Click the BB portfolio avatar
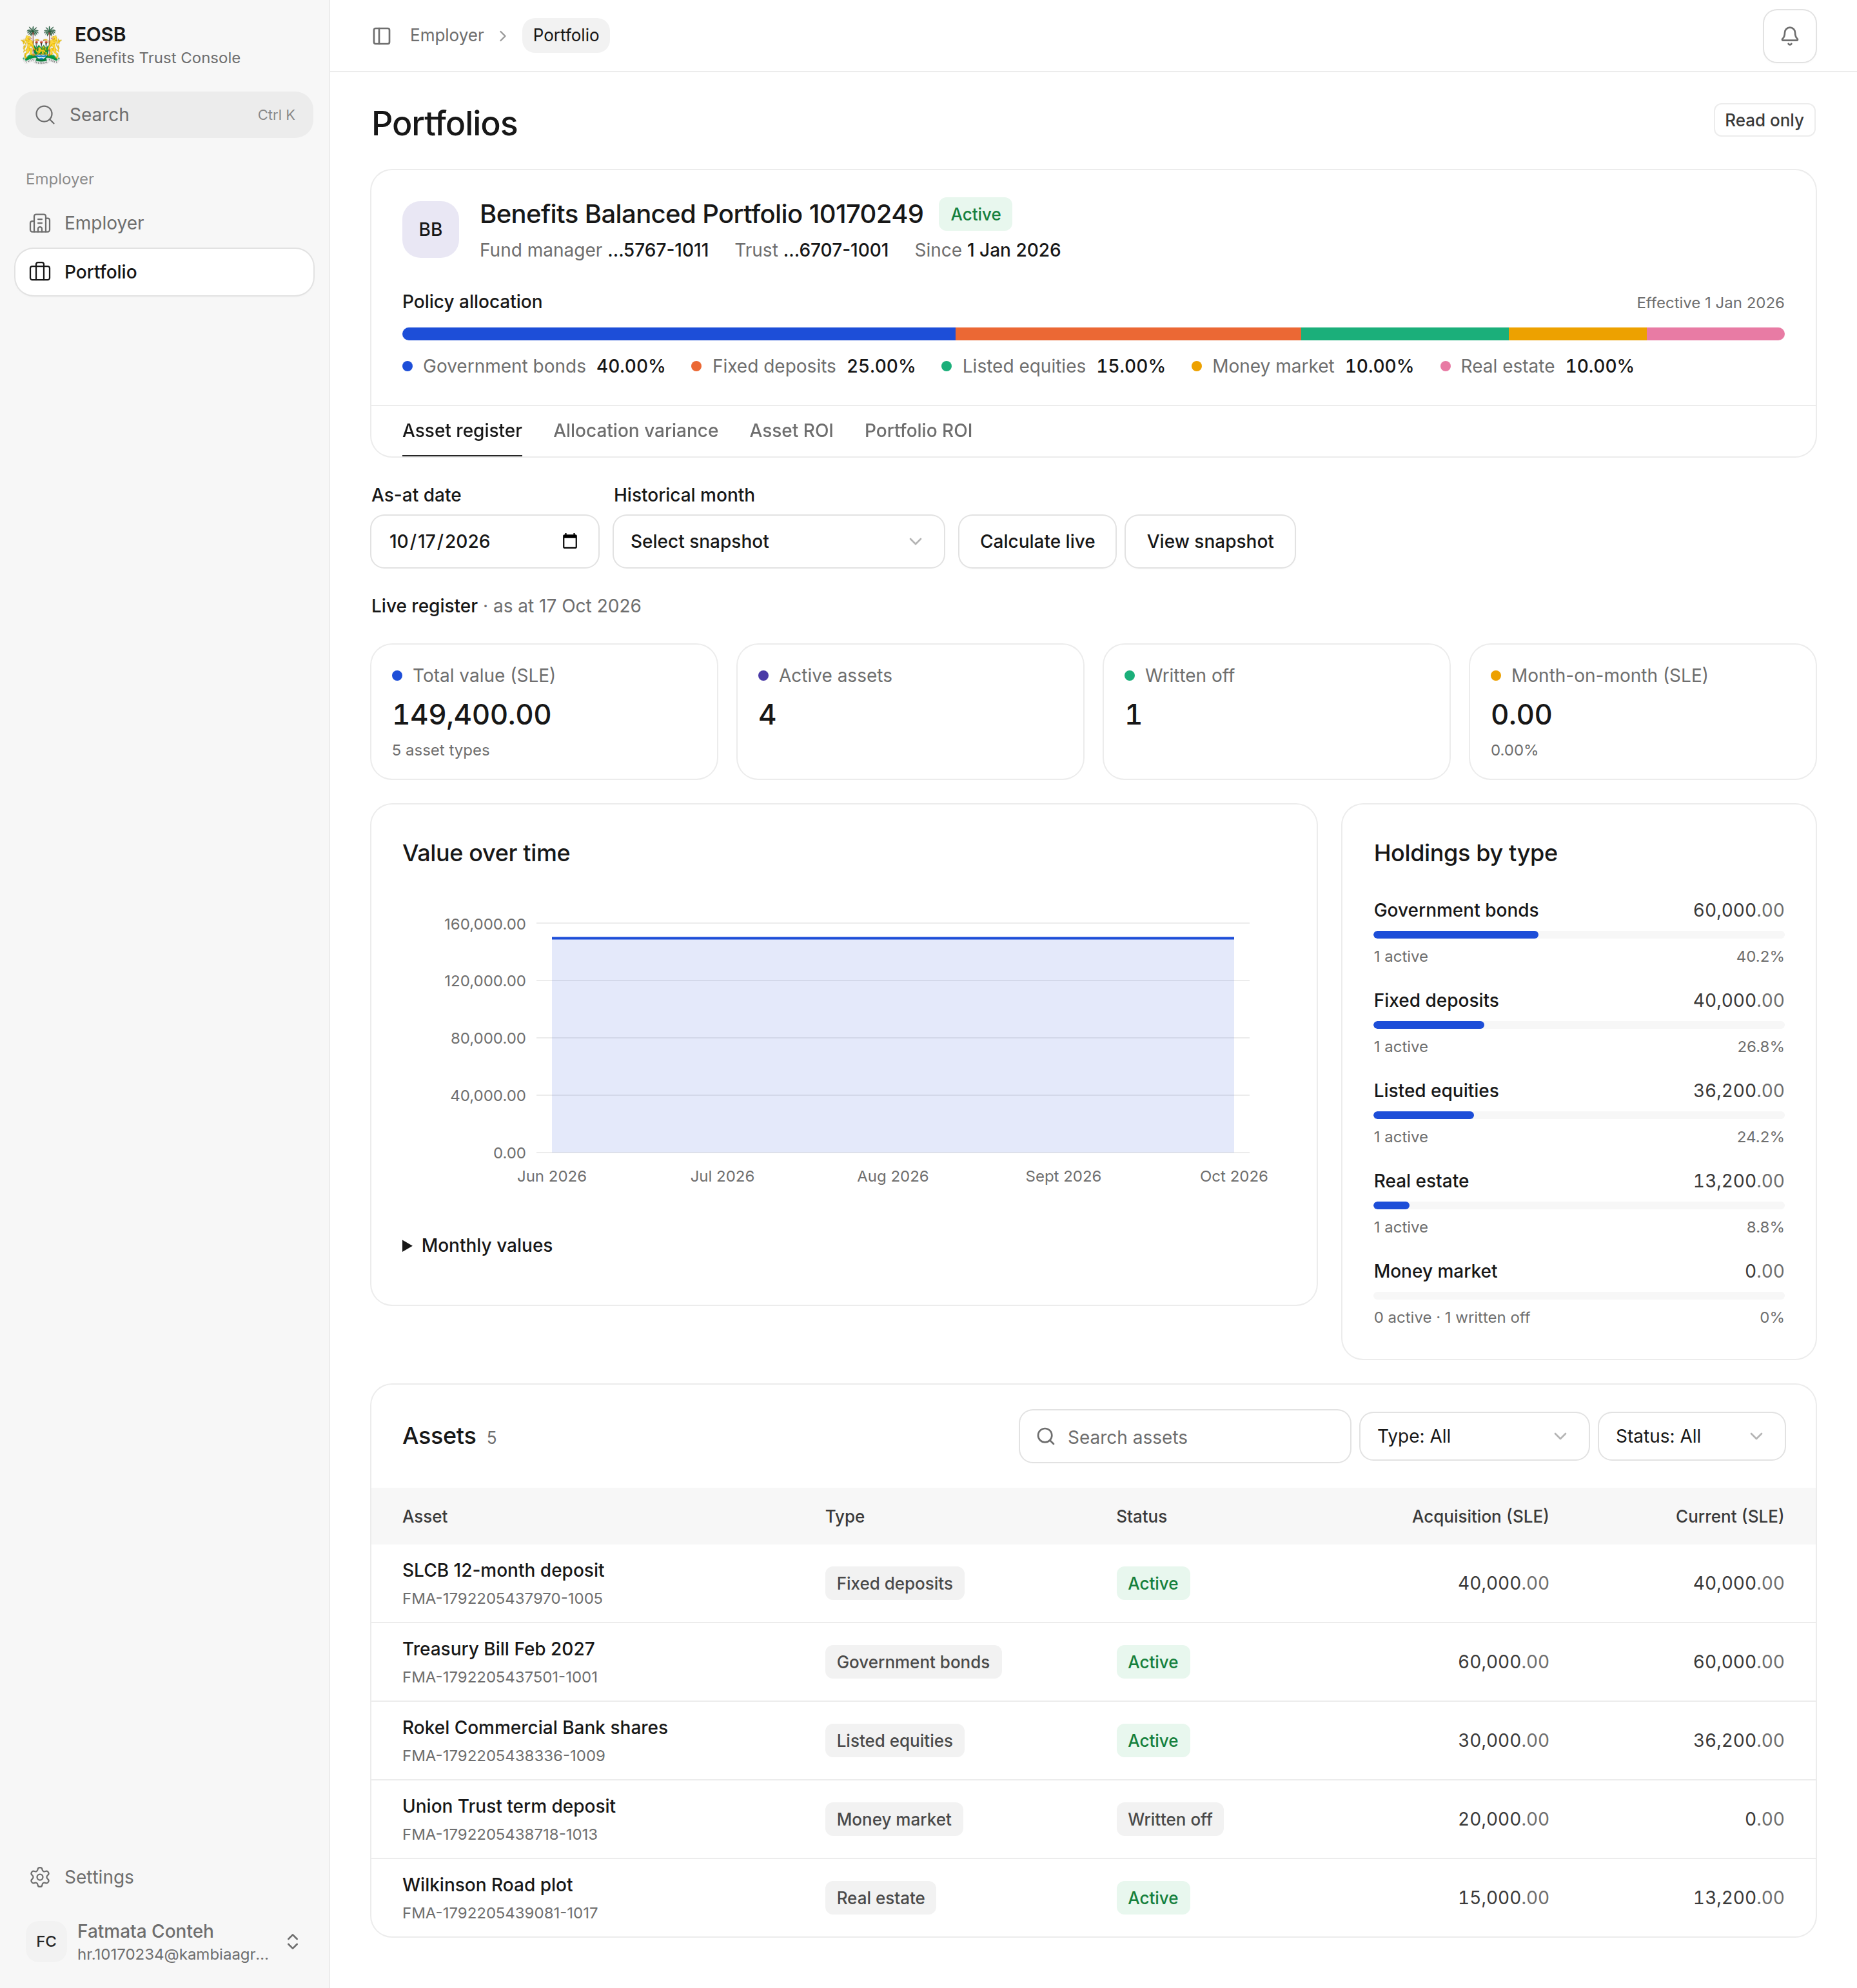The image size is (1857, 1988). [x=430, y=229]
